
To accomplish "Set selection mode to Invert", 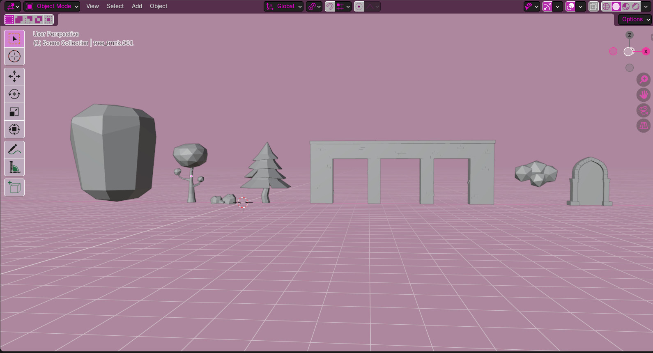I will (x=39, y=19).
